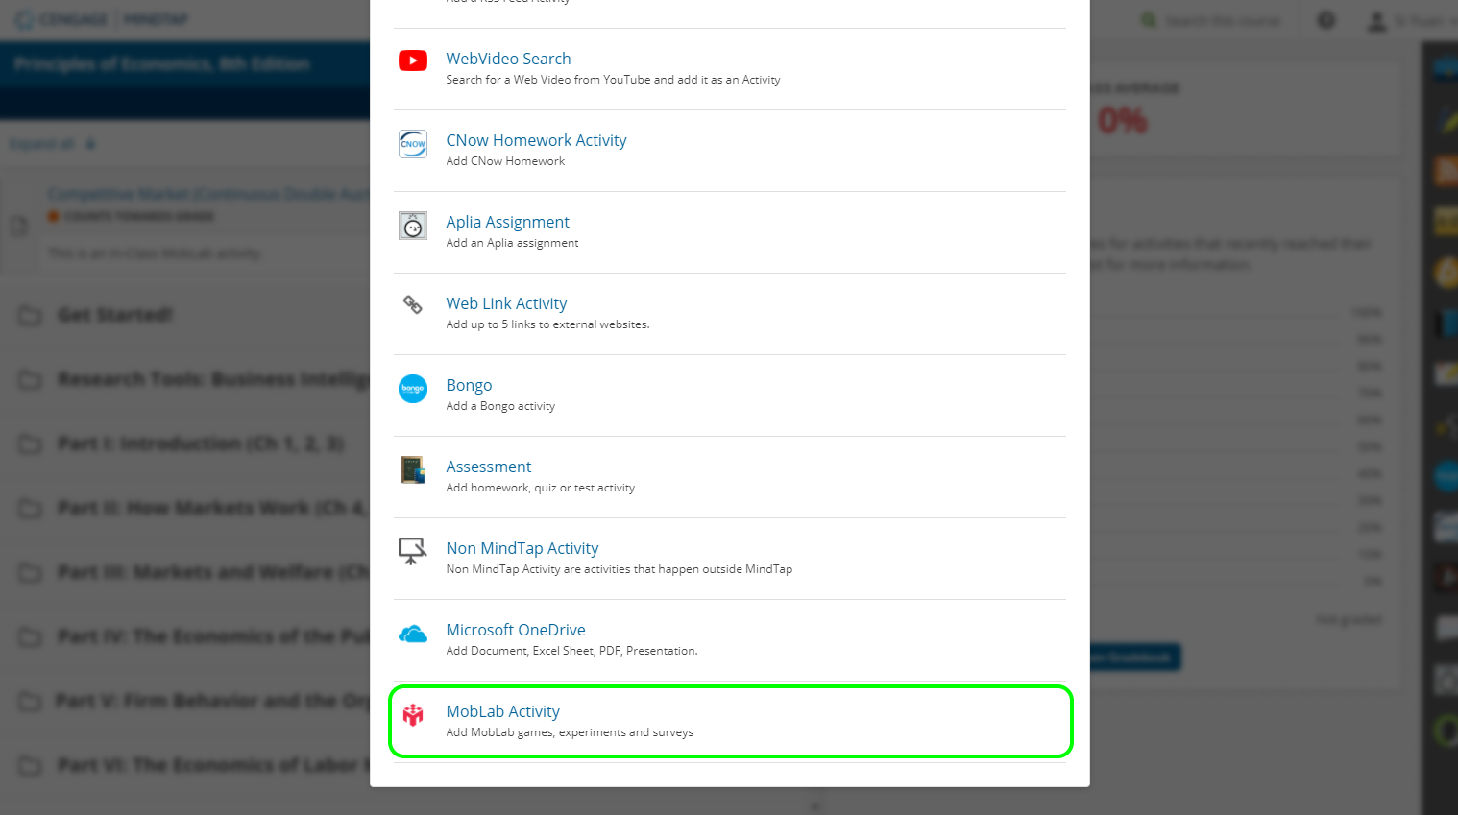Open the Get Started! unit in the outline
This screenshot has height=815, width=1458.
115,315
